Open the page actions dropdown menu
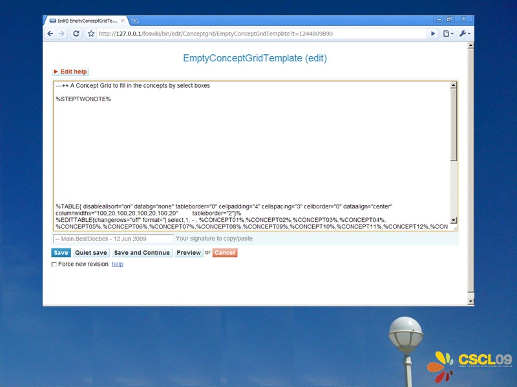The image size is (517, 387). (447, 33)
